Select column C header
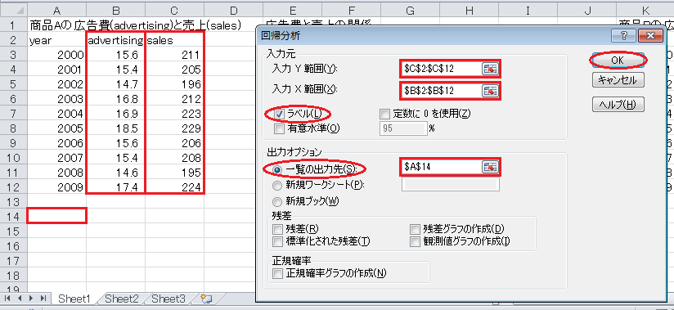The height and width of the screenshot is (310, 674). 174,10
